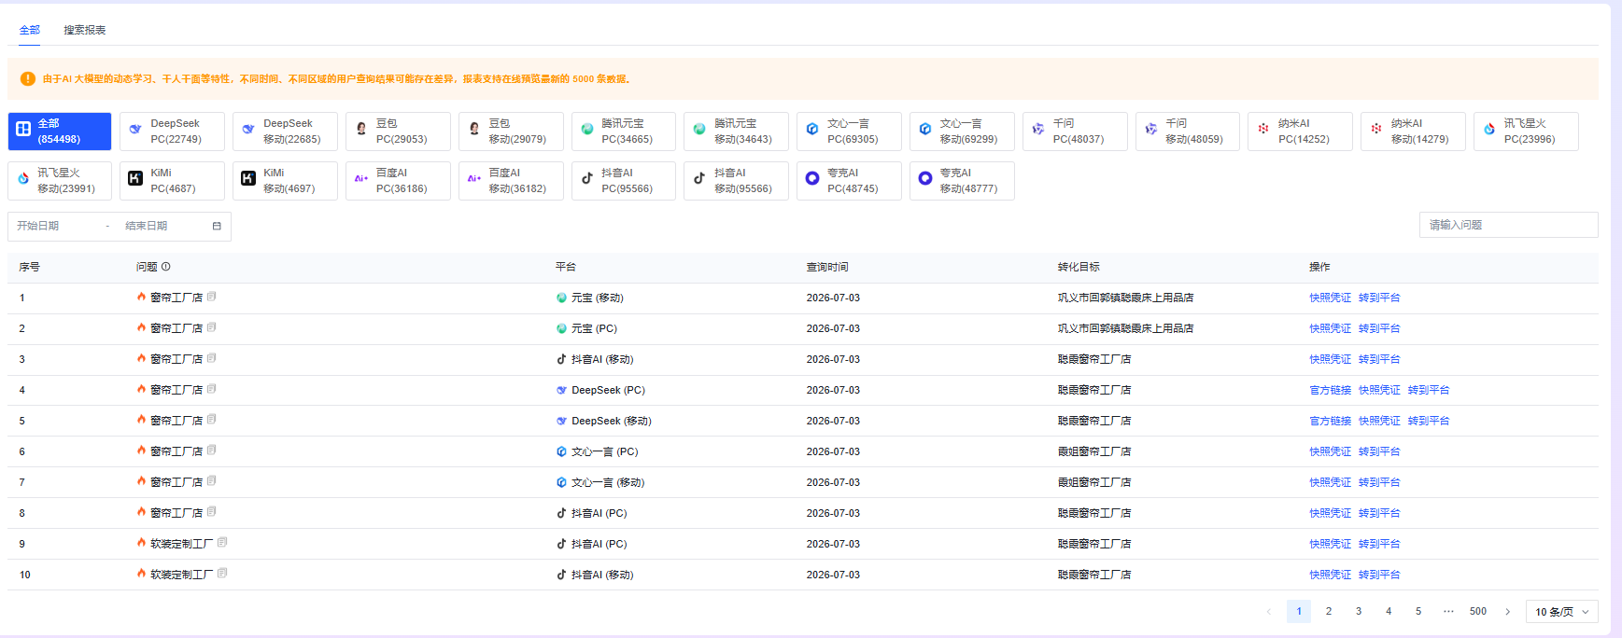The width and height of the screenshot is (1622, 638).
Task: Filter by DeepSeek 移动(22685)
Action: [285, 132]
